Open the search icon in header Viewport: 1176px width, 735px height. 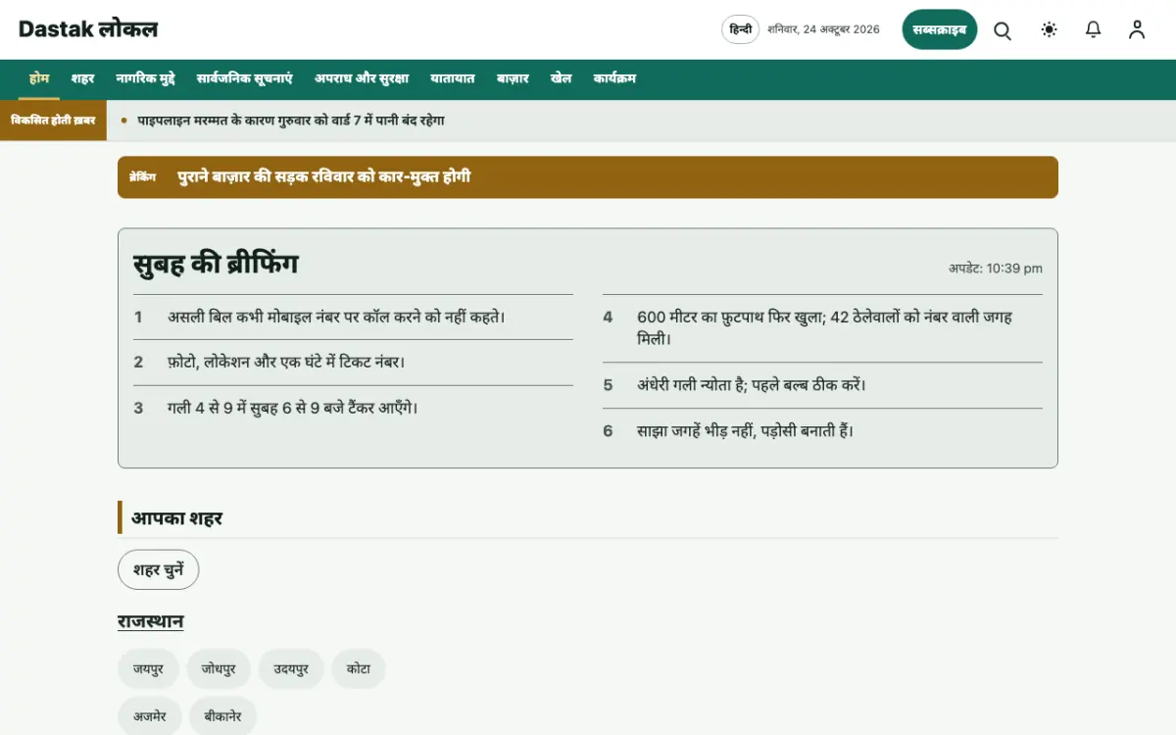tap(1003, 30)
